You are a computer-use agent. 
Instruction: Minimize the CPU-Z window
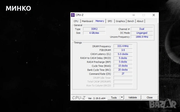click(x=134, y=15)
